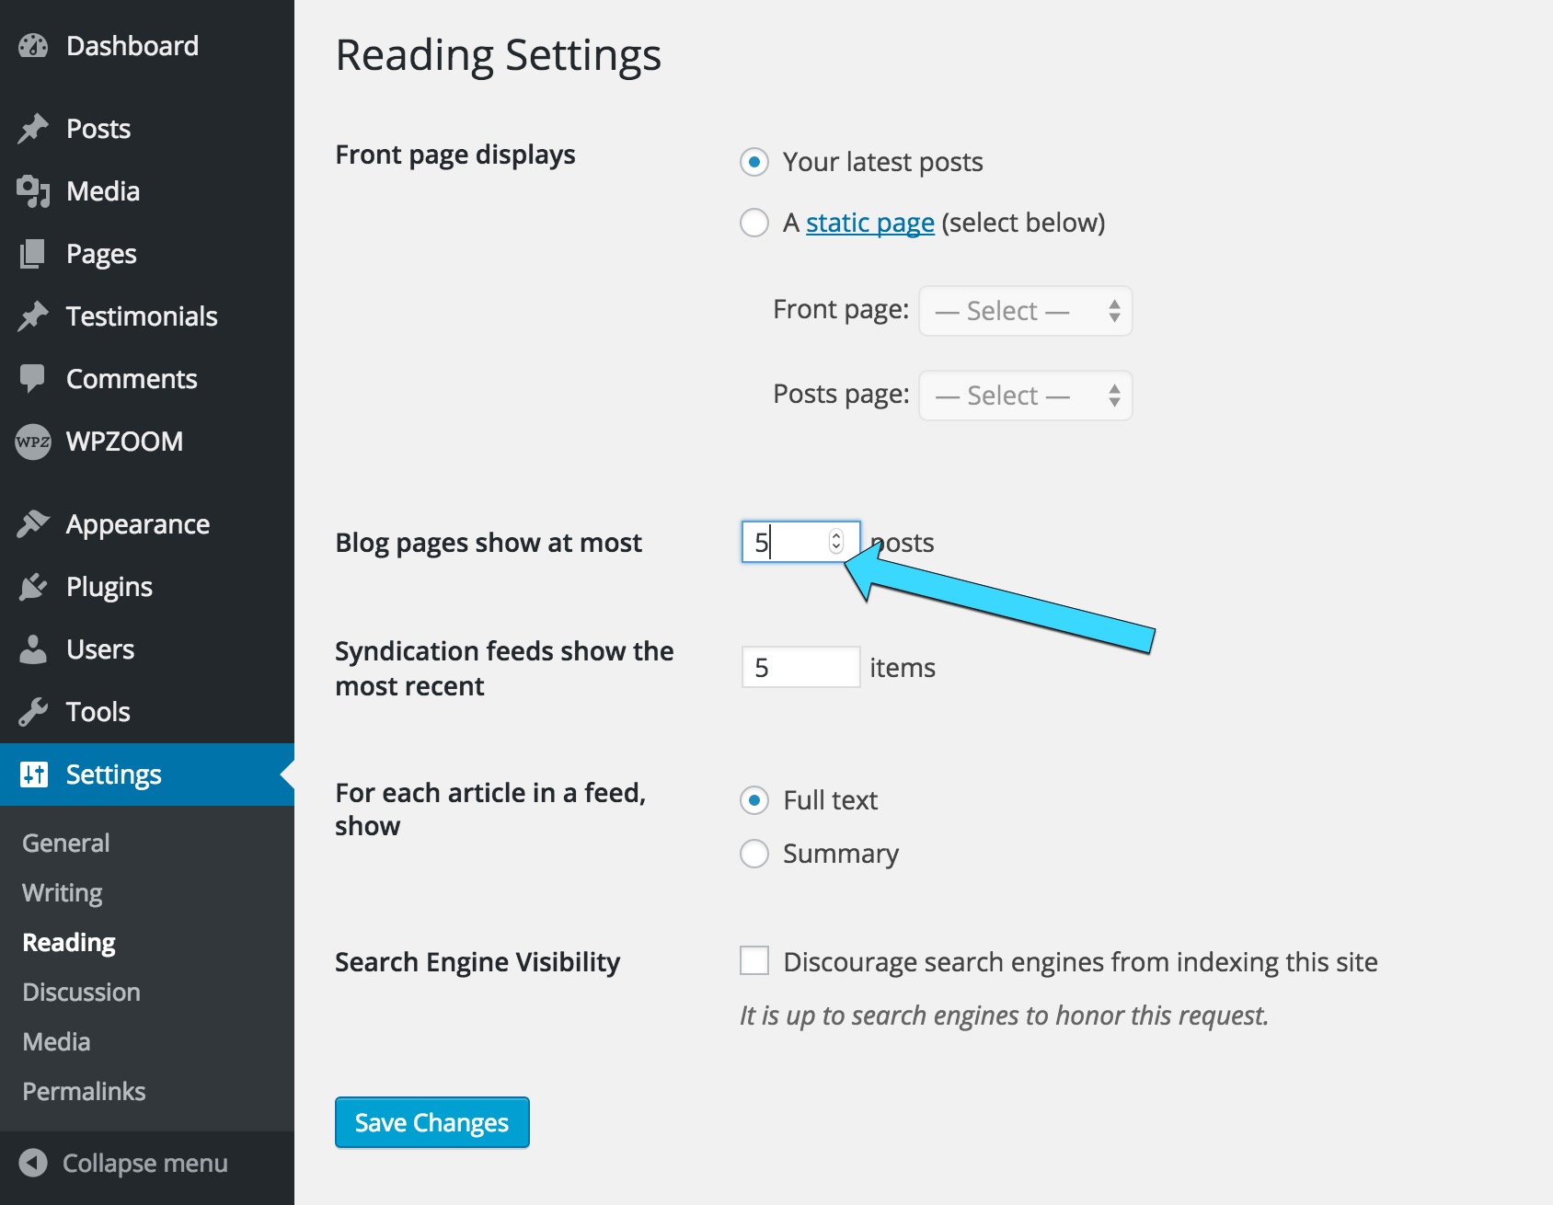This screenshot has width=1553, height=1205.
Task: Click the Plugins plug icon
Action: click(33, 587)
